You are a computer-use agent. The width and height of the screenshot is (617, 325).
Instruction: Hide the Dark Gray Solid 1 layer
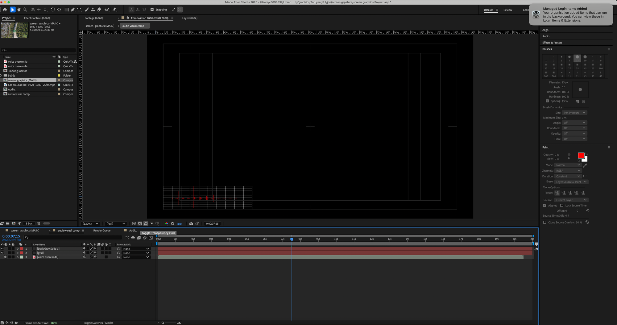pyautogui.click(x=2, y=248)
